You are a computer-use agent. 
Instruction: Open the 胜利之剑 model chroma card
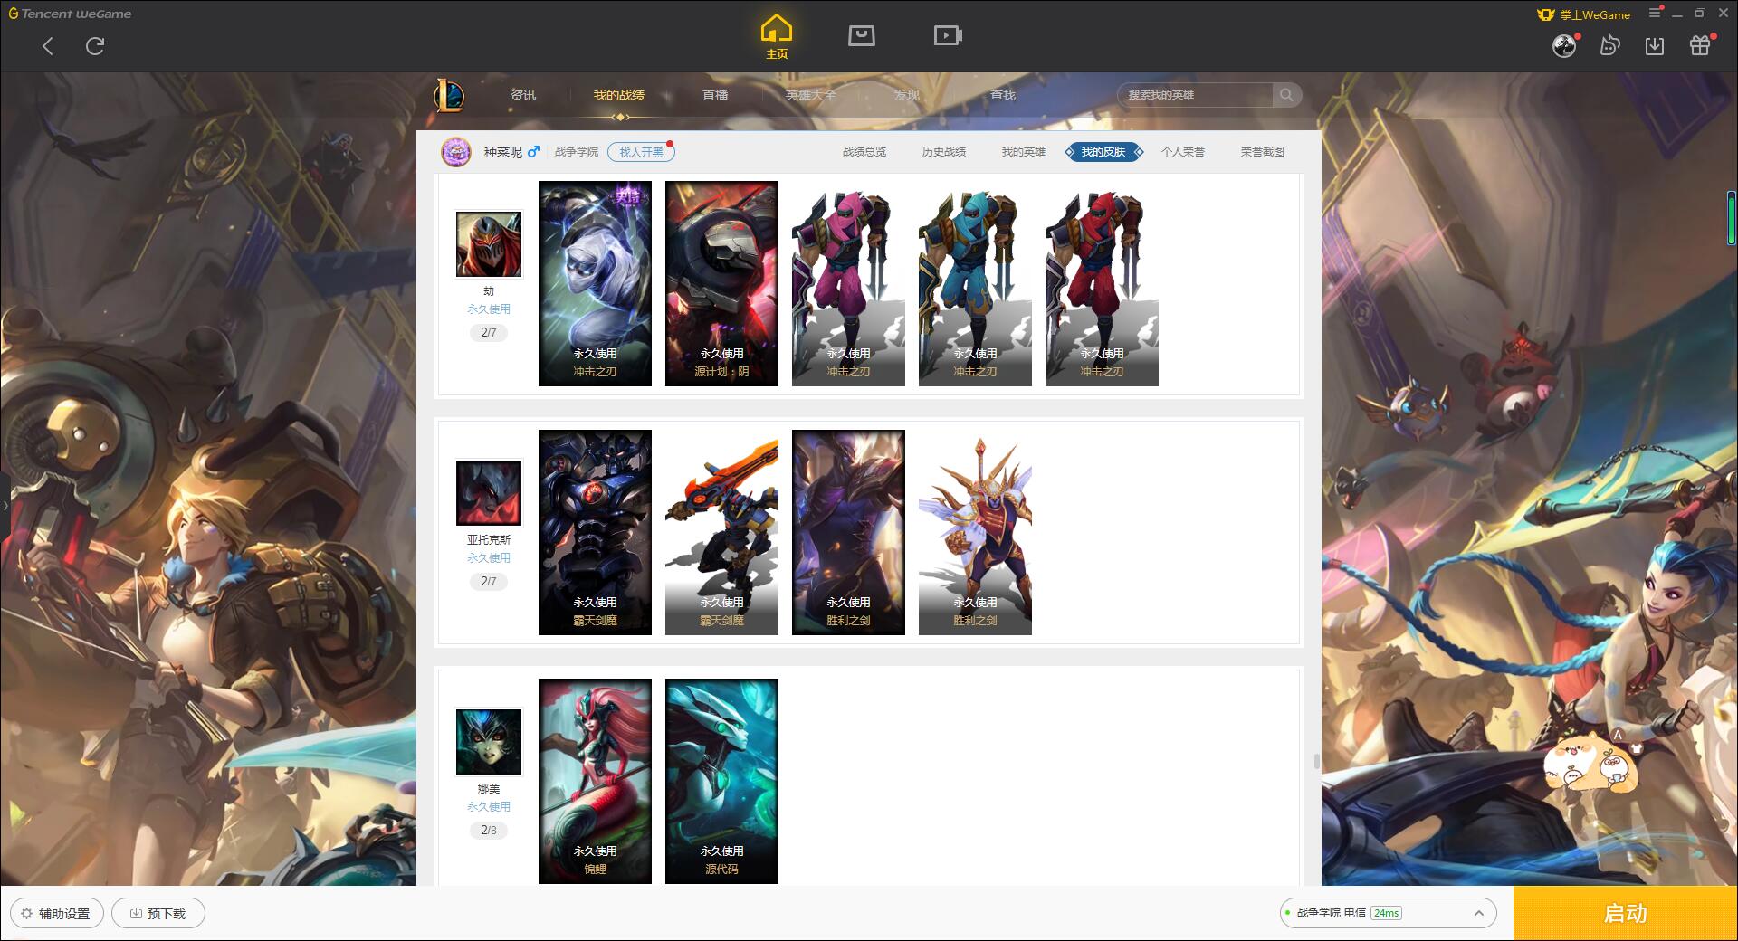point(975,532)
